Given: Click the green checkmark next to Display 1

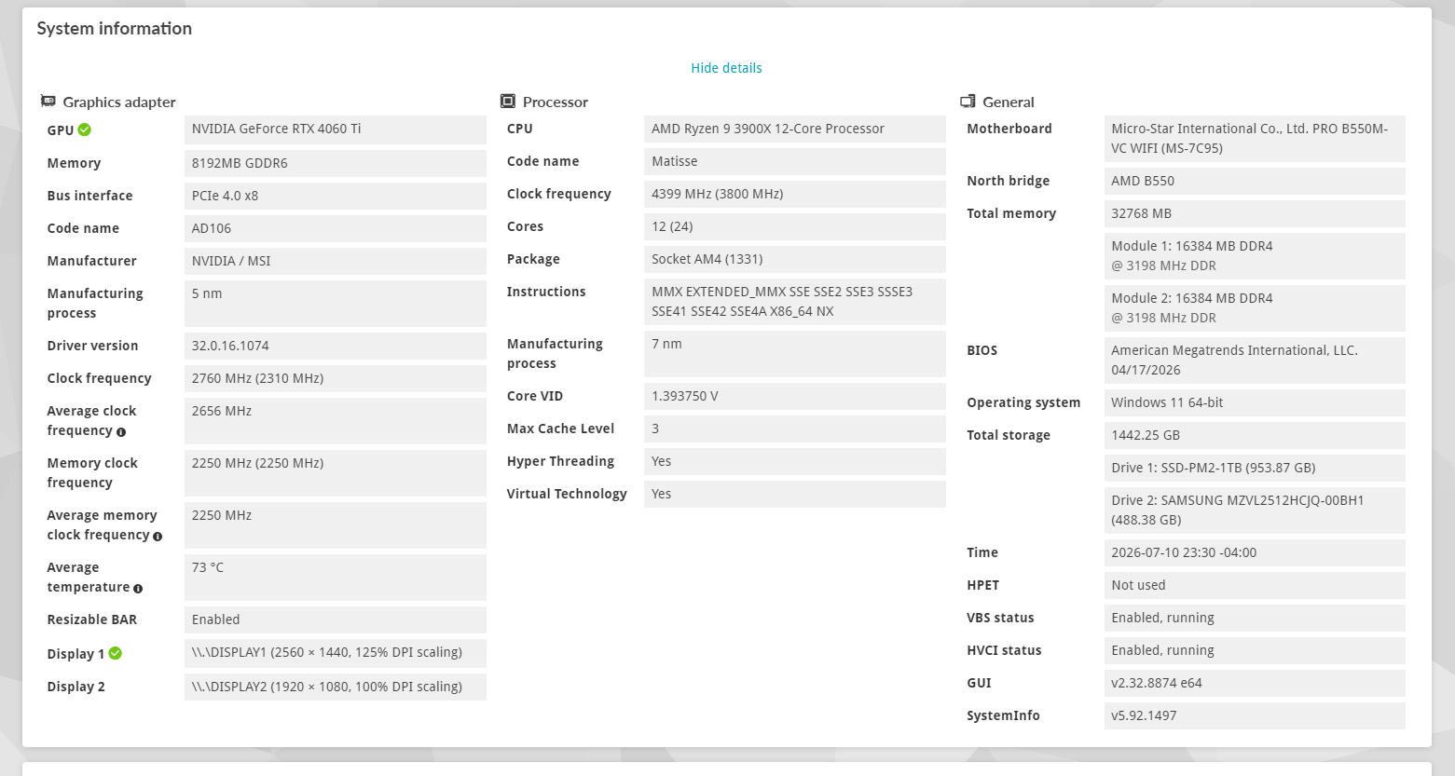Looking at the screenshot, I should click(116, 653).
